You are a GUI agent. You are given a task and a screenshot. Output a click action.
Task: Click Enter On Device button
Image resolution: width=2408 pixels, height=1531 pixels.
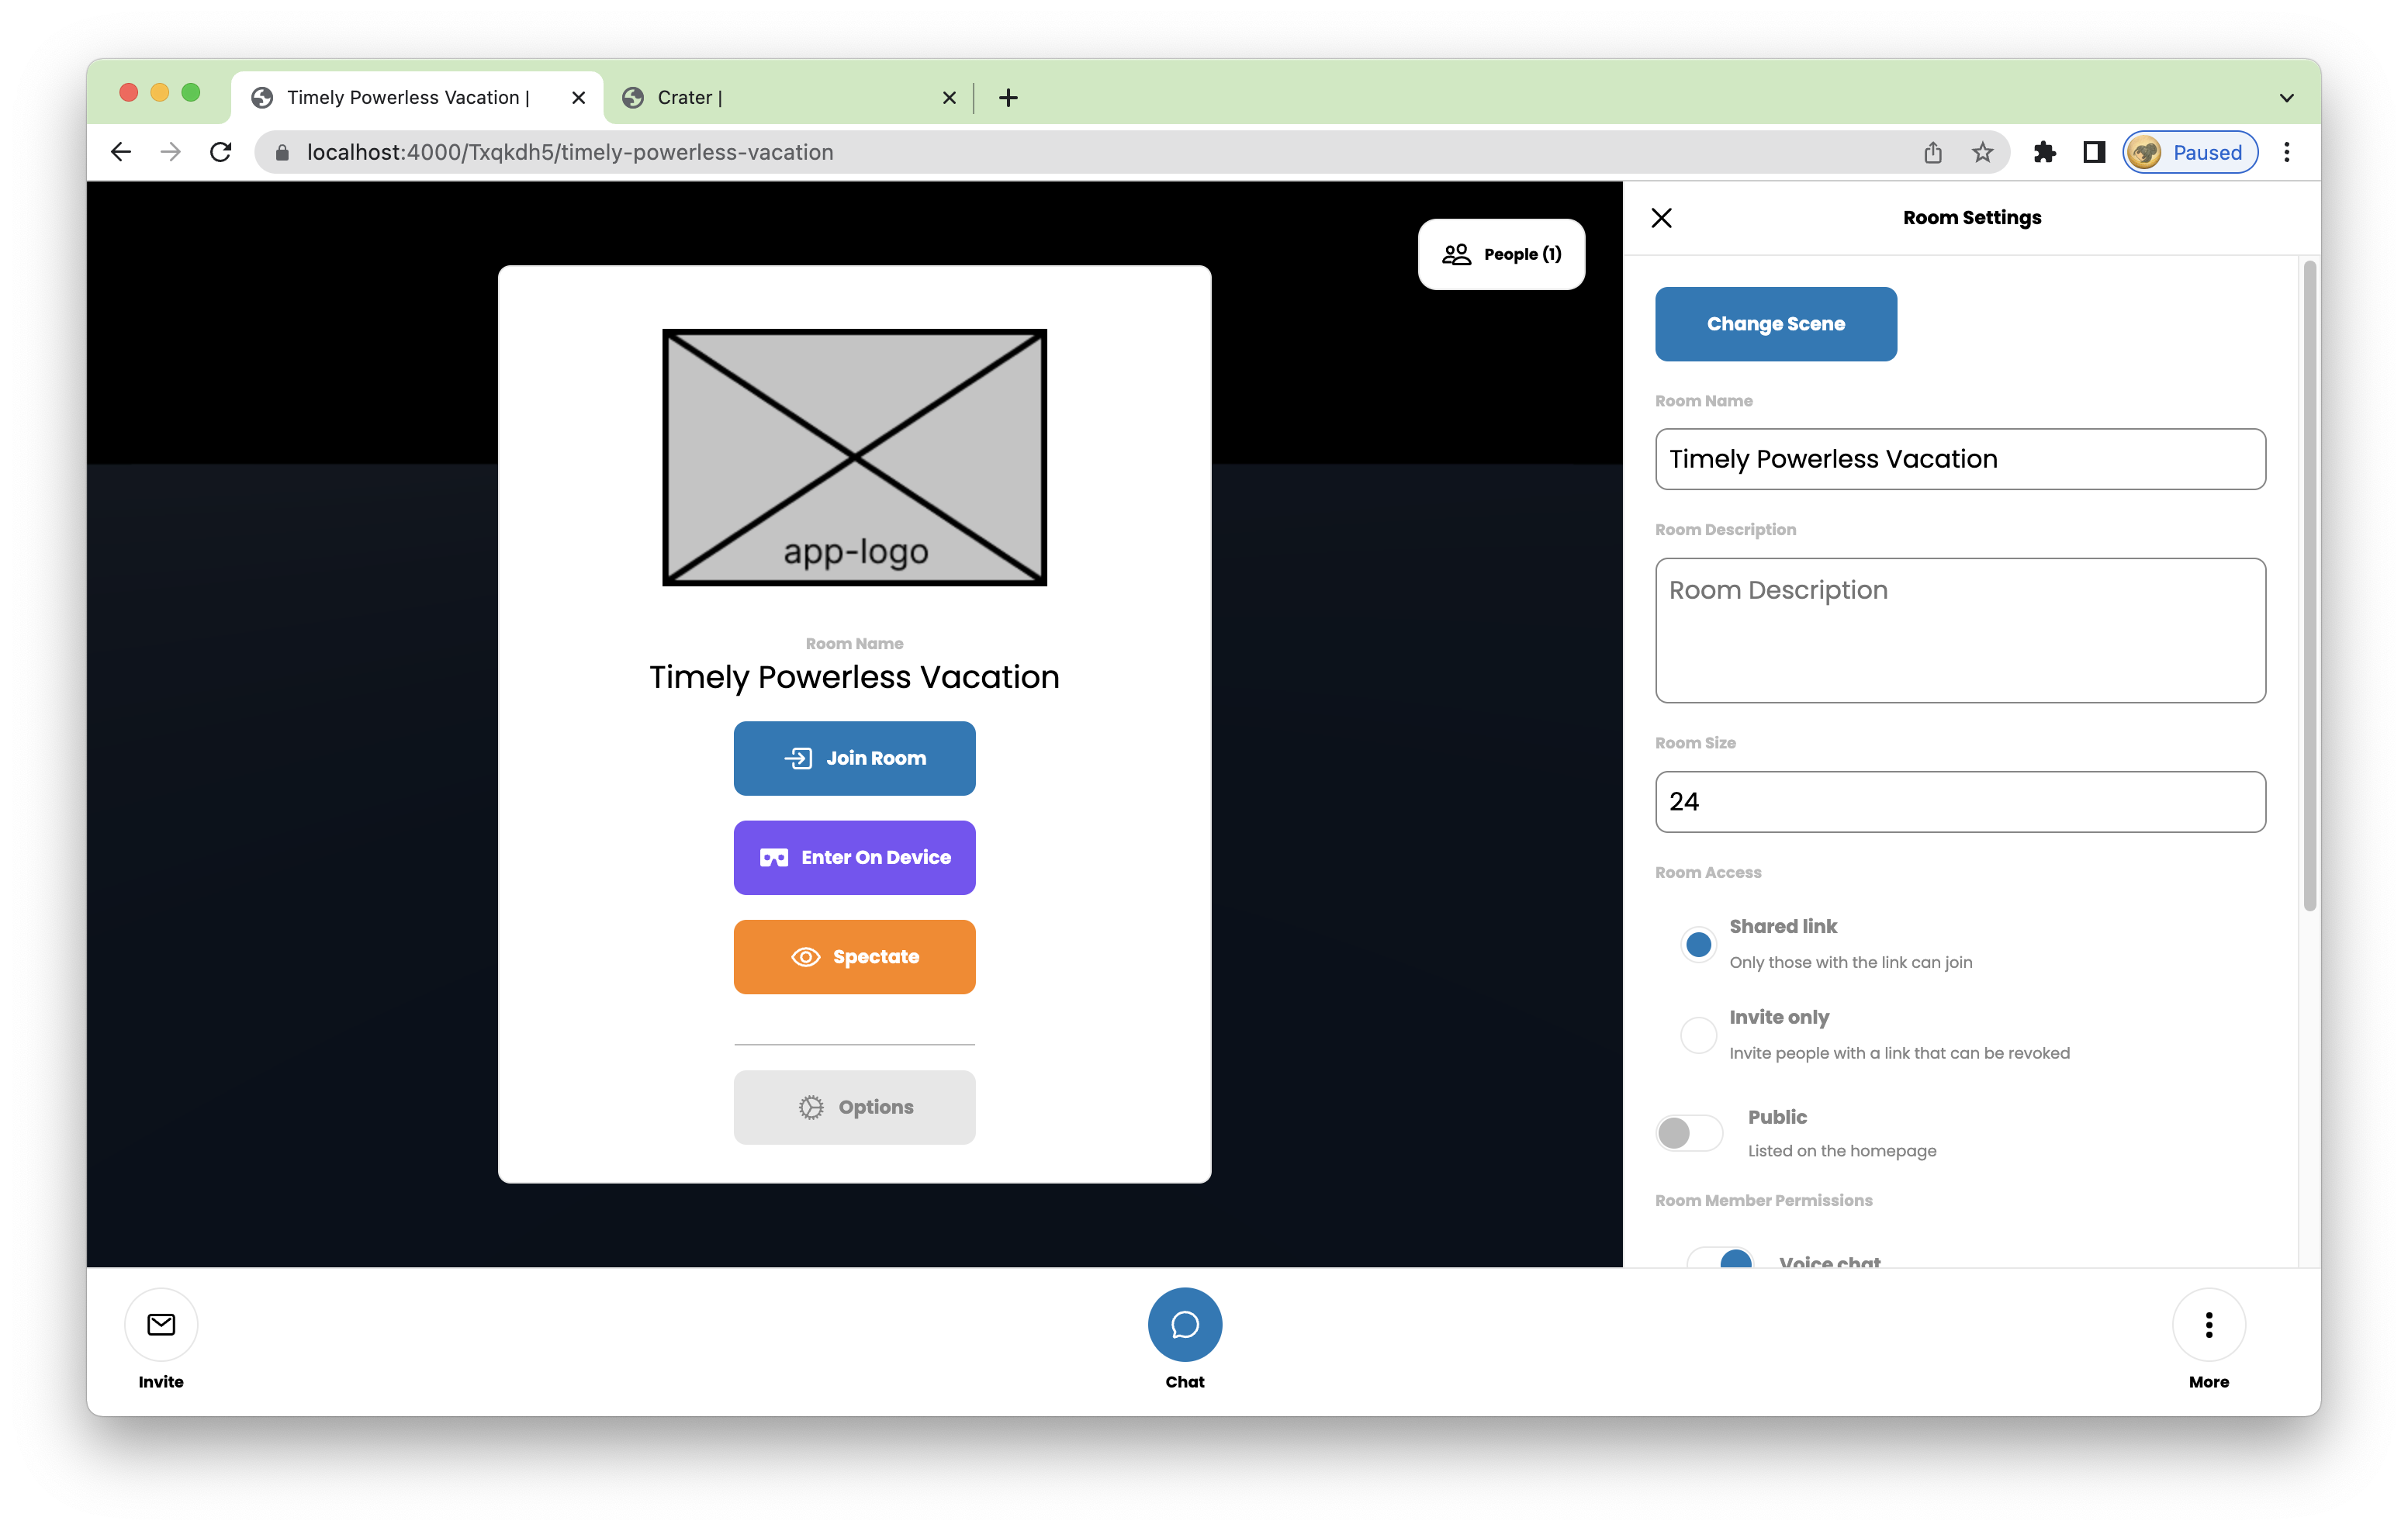pyautogui.click(x=854, y=857)
